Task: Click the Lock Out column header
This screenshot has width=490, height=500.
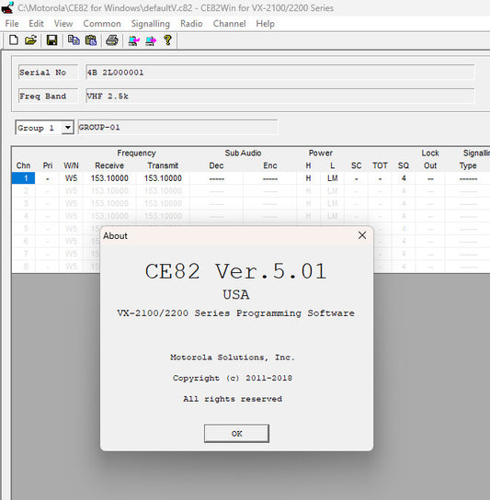Action: [x=430, y=159]
